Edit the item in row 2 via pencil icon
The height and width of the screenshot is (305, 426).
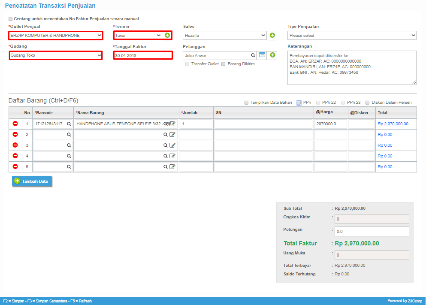(x=172, y=134)
